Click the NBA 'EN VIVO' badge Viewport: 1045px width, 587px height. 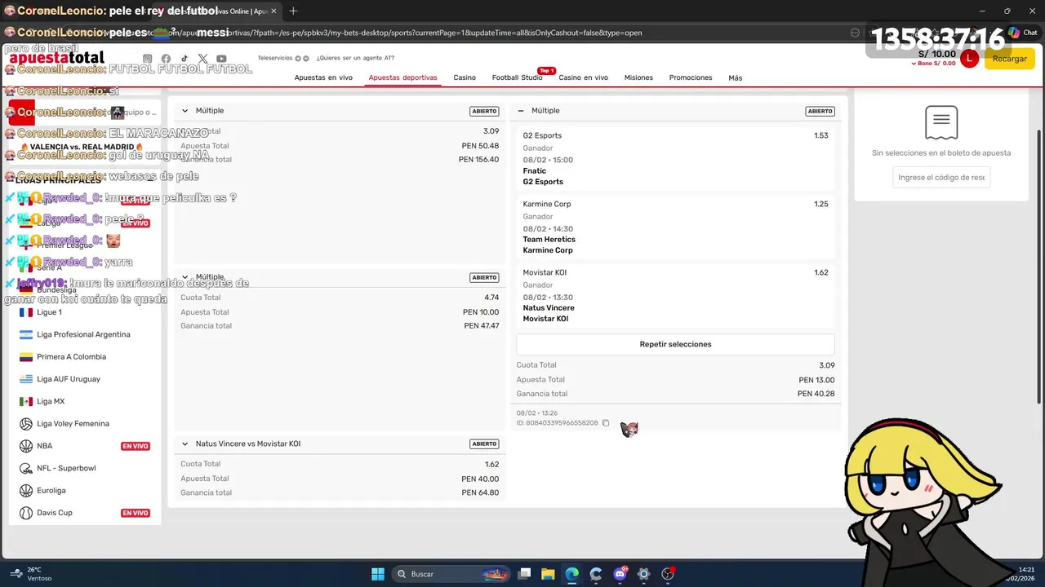pos(136,446)
